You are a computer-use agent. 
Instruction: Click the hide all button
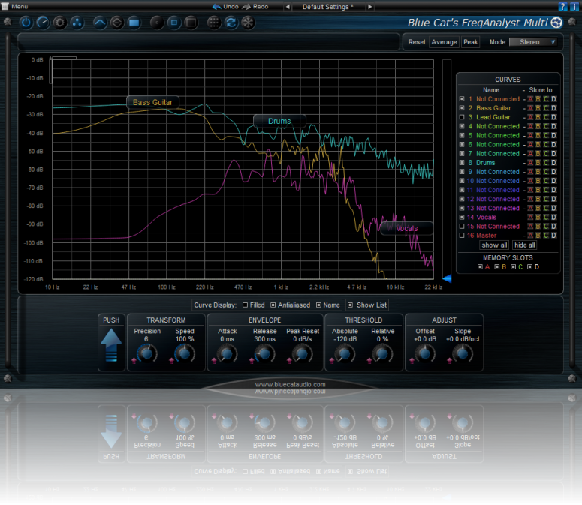pos(524,245)
